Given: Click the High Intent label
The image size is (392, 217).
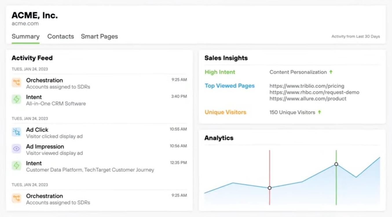Looking at the screenshot, I should [220, 72].
